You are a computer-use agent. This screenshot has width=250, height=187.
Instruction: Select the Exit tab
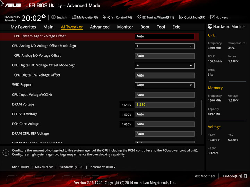click(x=176, y=27)
